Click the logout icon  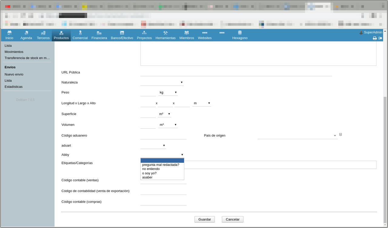click(380, 38)
